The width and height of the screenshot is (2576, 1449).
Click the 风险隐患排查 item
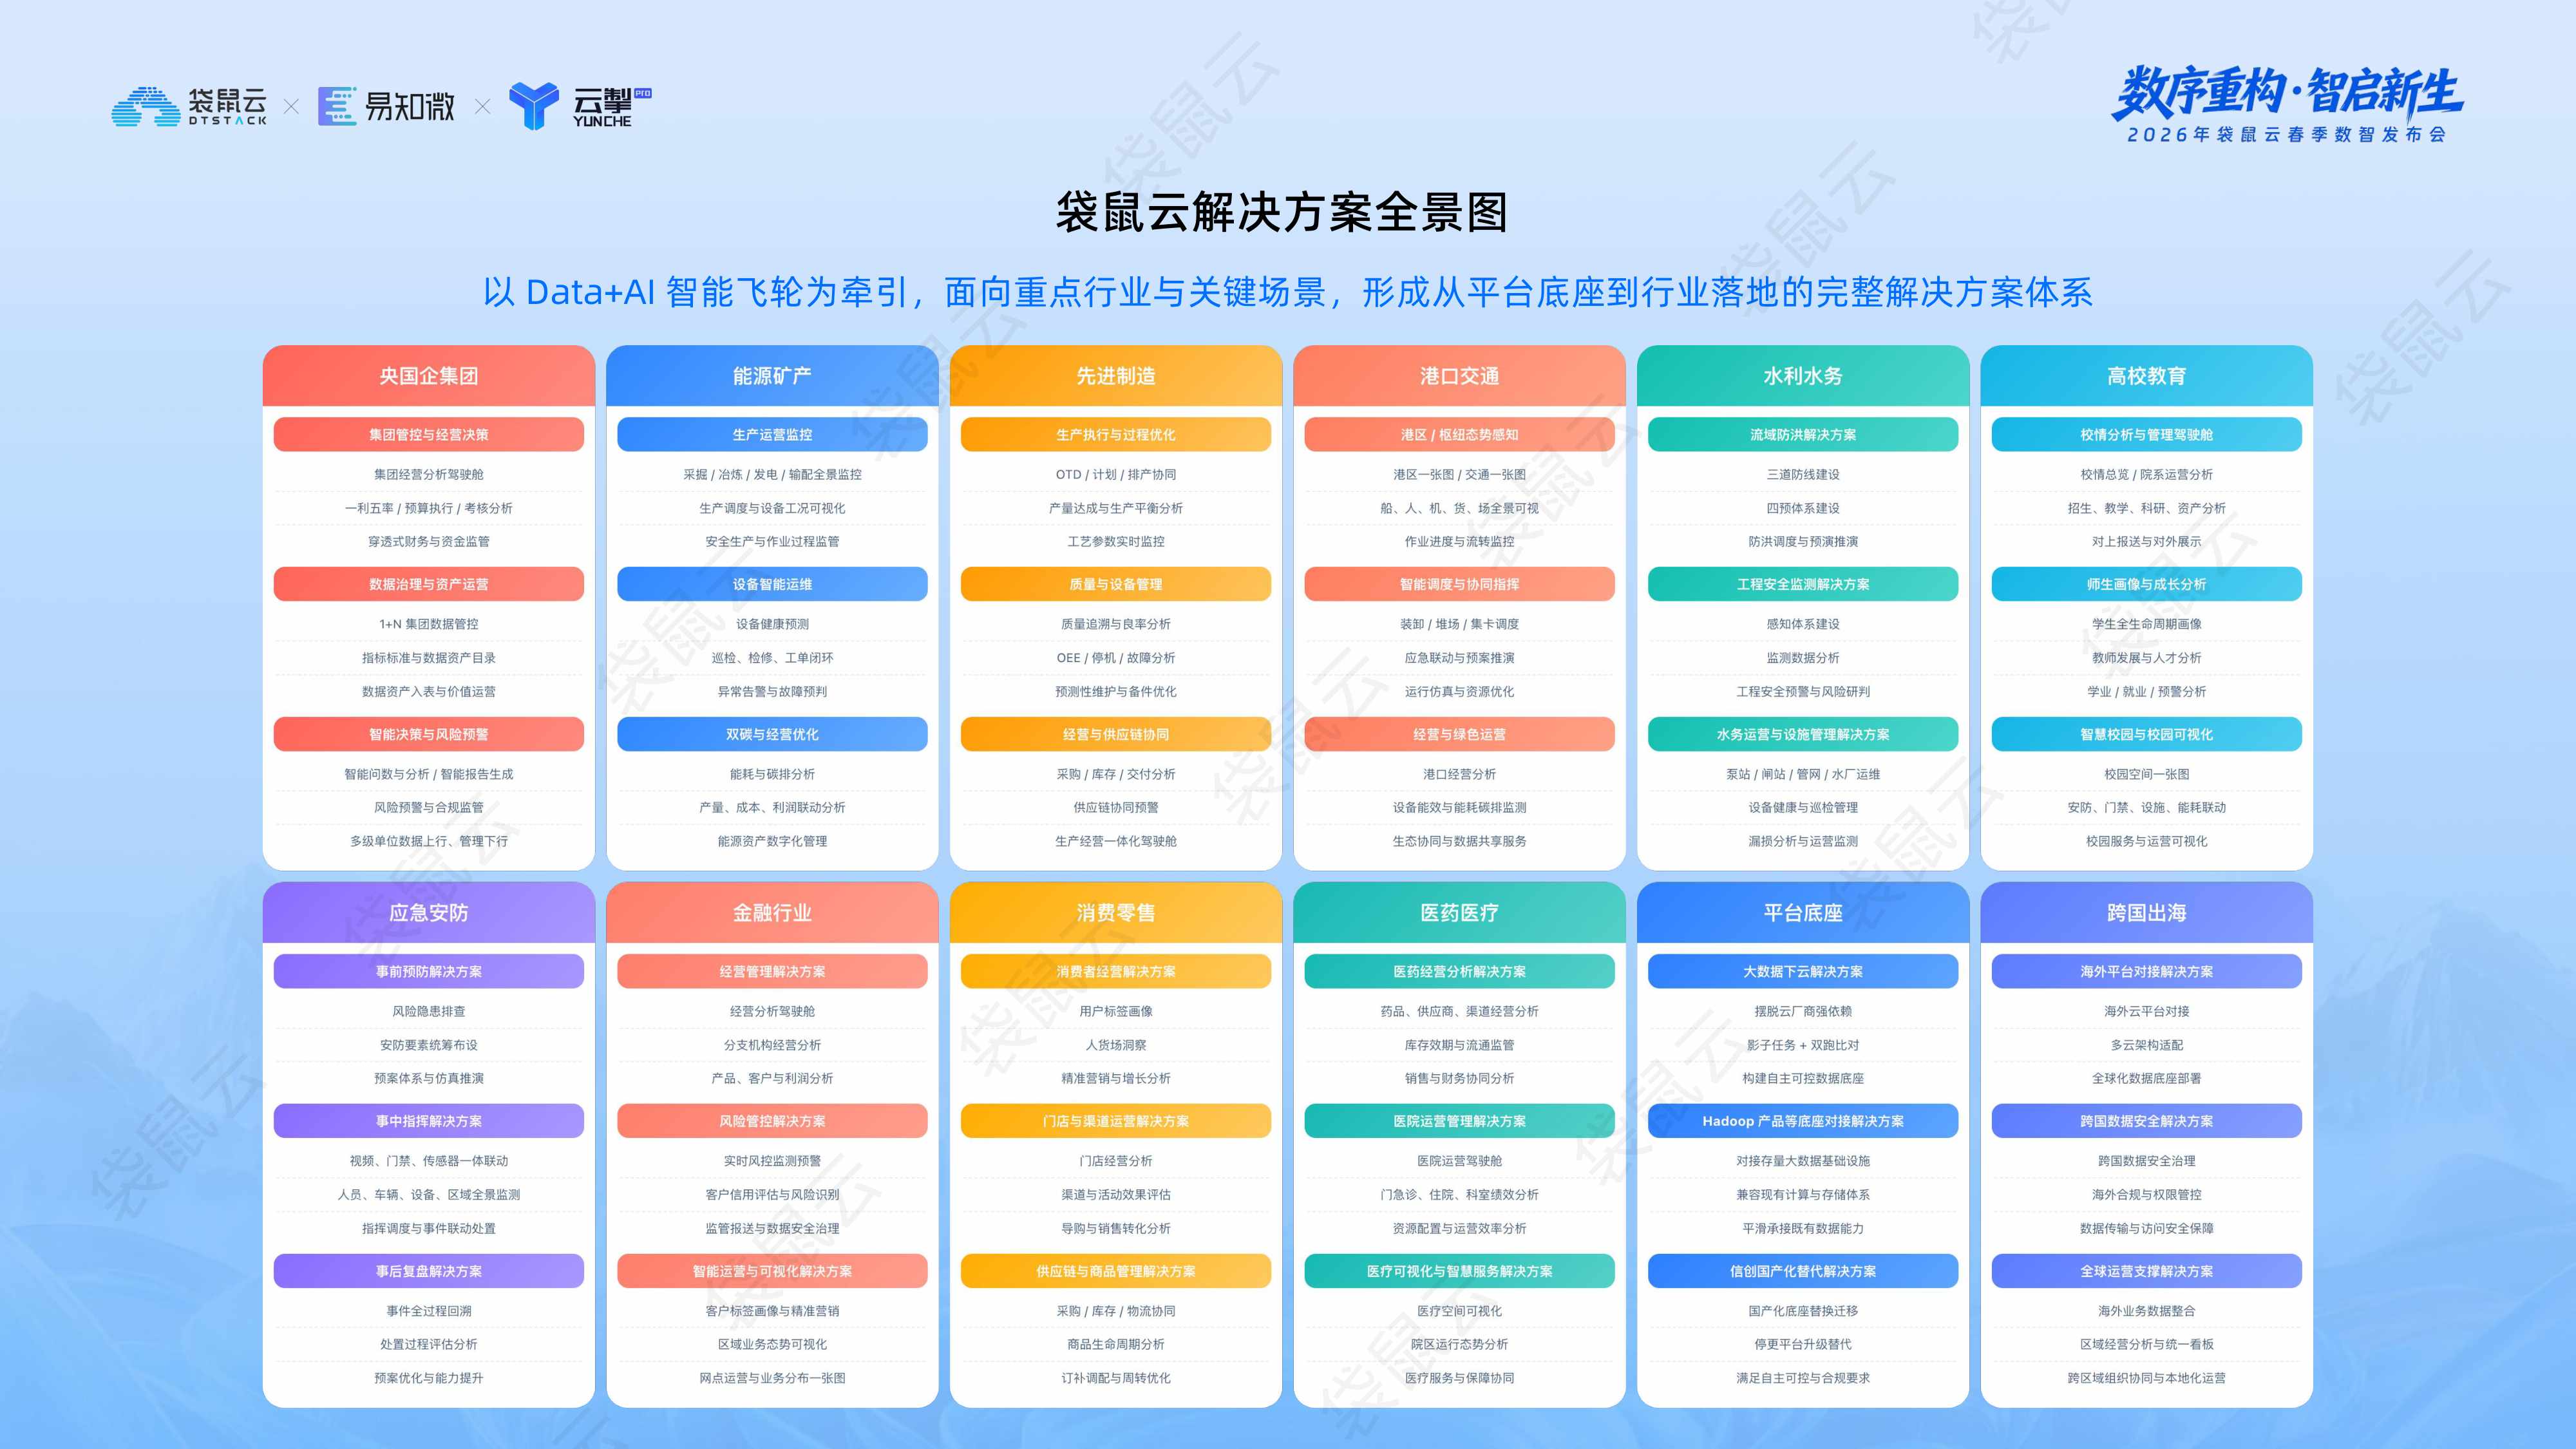pos(429,1012)
